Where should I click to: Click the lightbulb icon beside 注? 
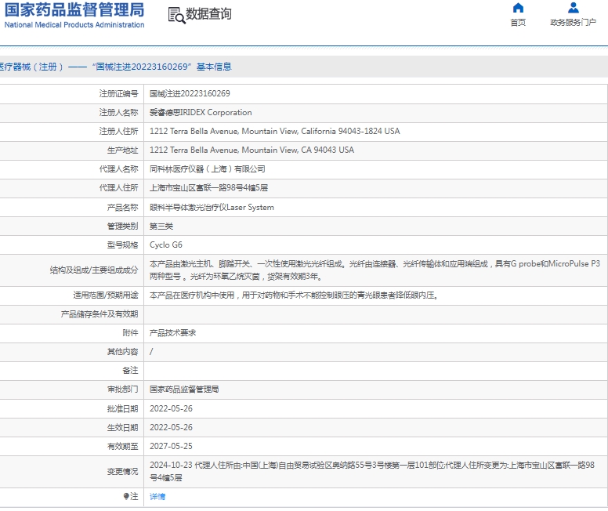(x=126, y=496)
